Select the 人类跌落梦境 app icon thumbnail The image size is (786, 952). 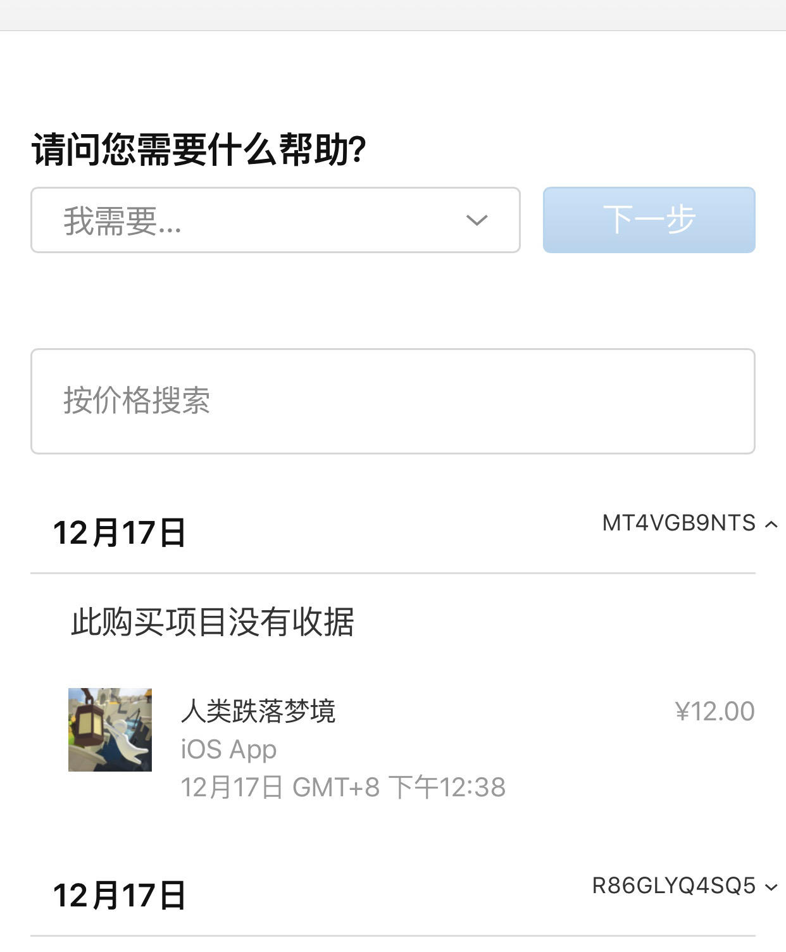[x=110, y=730]
